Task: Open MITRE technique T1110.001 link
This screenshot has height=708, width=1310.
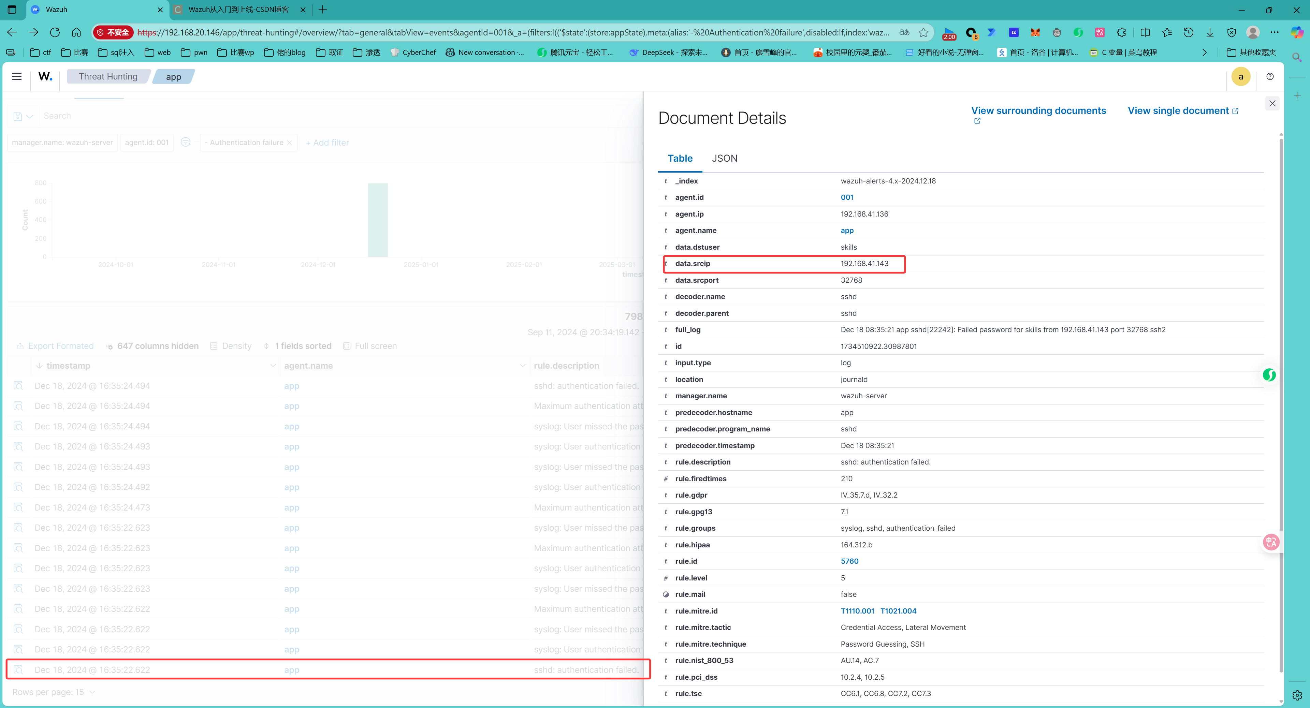Action: pos(857,611)
